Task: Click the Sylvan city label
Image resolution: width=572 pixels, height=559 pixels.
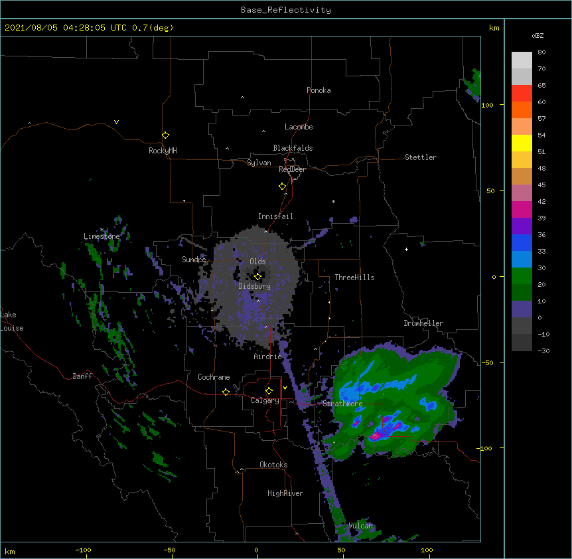Action: point(259,163)
